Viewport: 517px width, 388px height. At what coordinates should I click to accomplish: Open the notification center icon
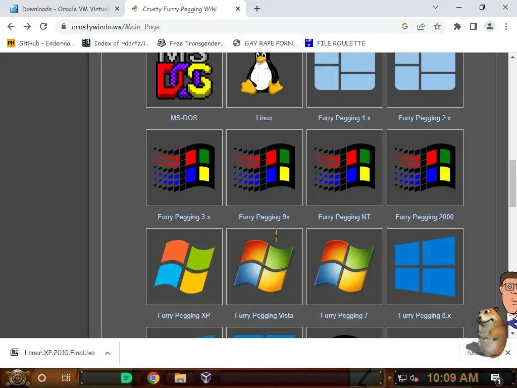(496, 378)
